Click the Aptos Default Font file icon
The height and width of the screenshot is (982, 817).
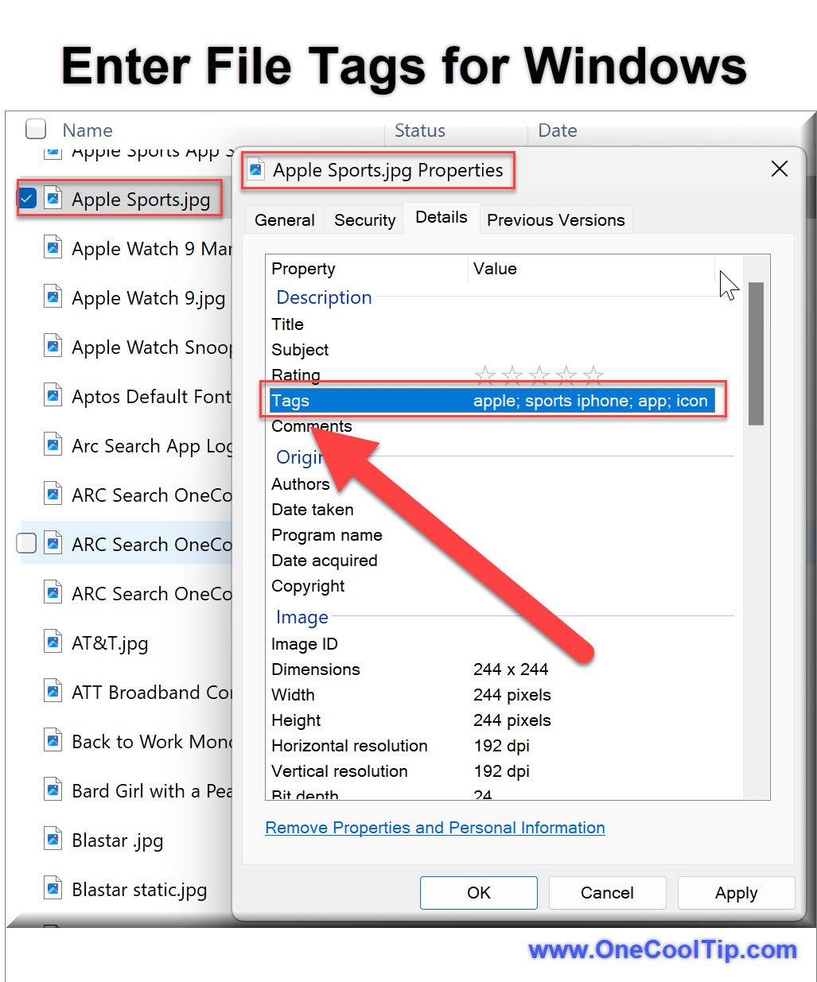(x=53, y=395)
